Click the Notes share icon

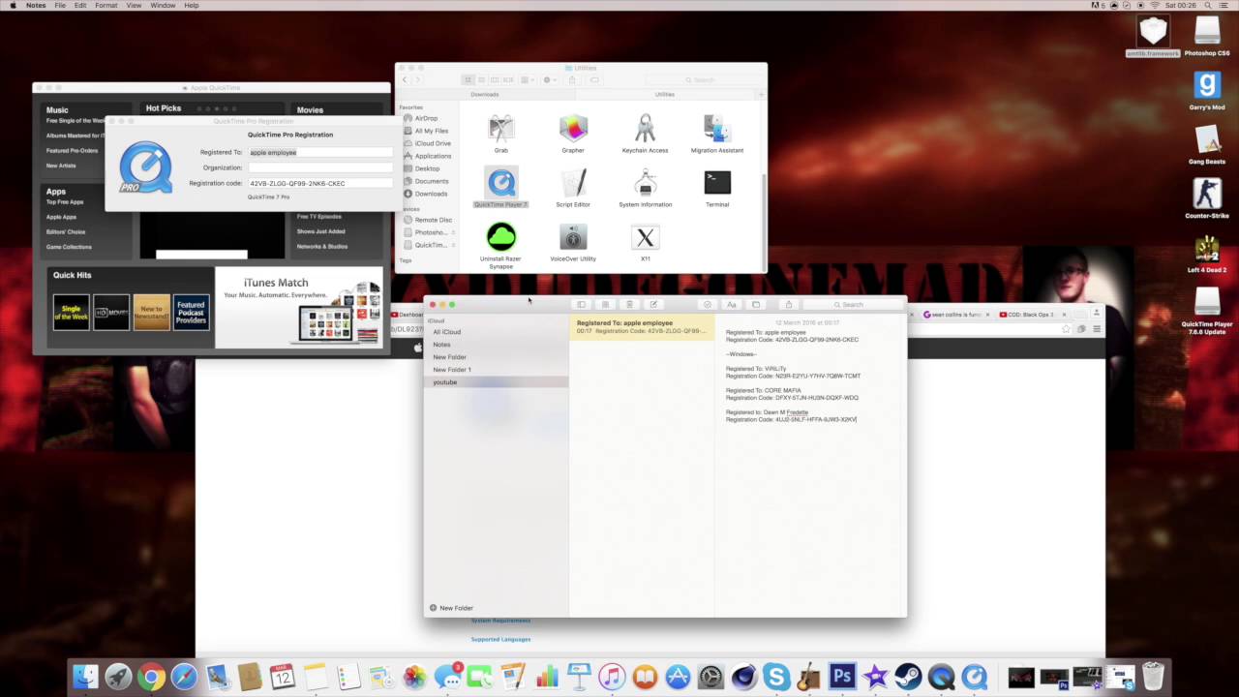[x=789, y=305]
